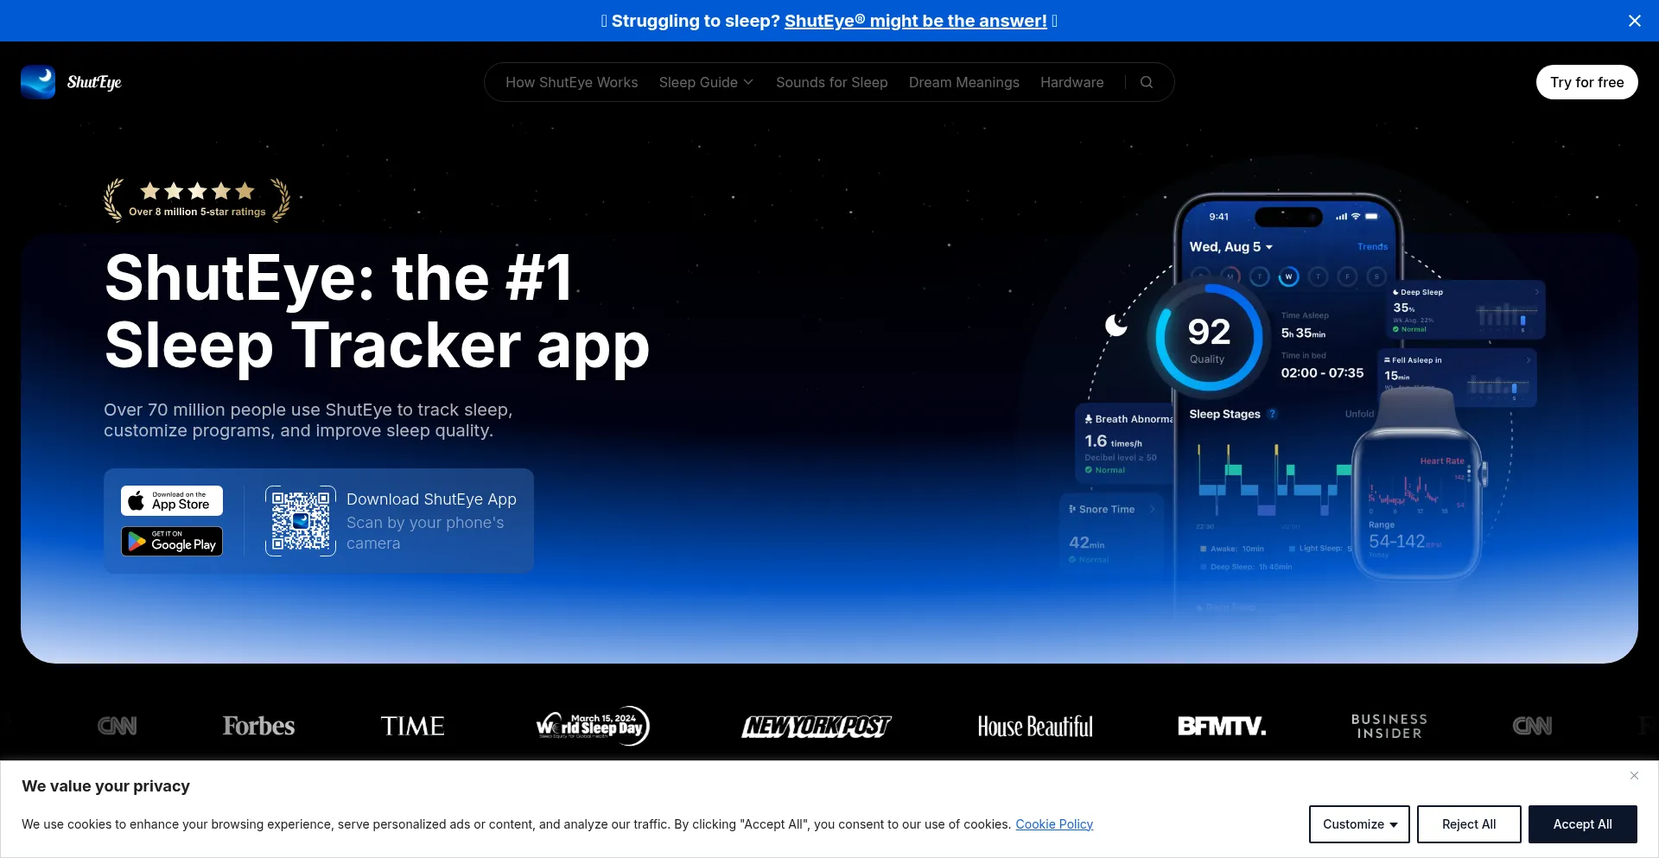The image size is (1659, 858).
Task: Click the 'Download ShutEye App' text
Action: point(431,499)
